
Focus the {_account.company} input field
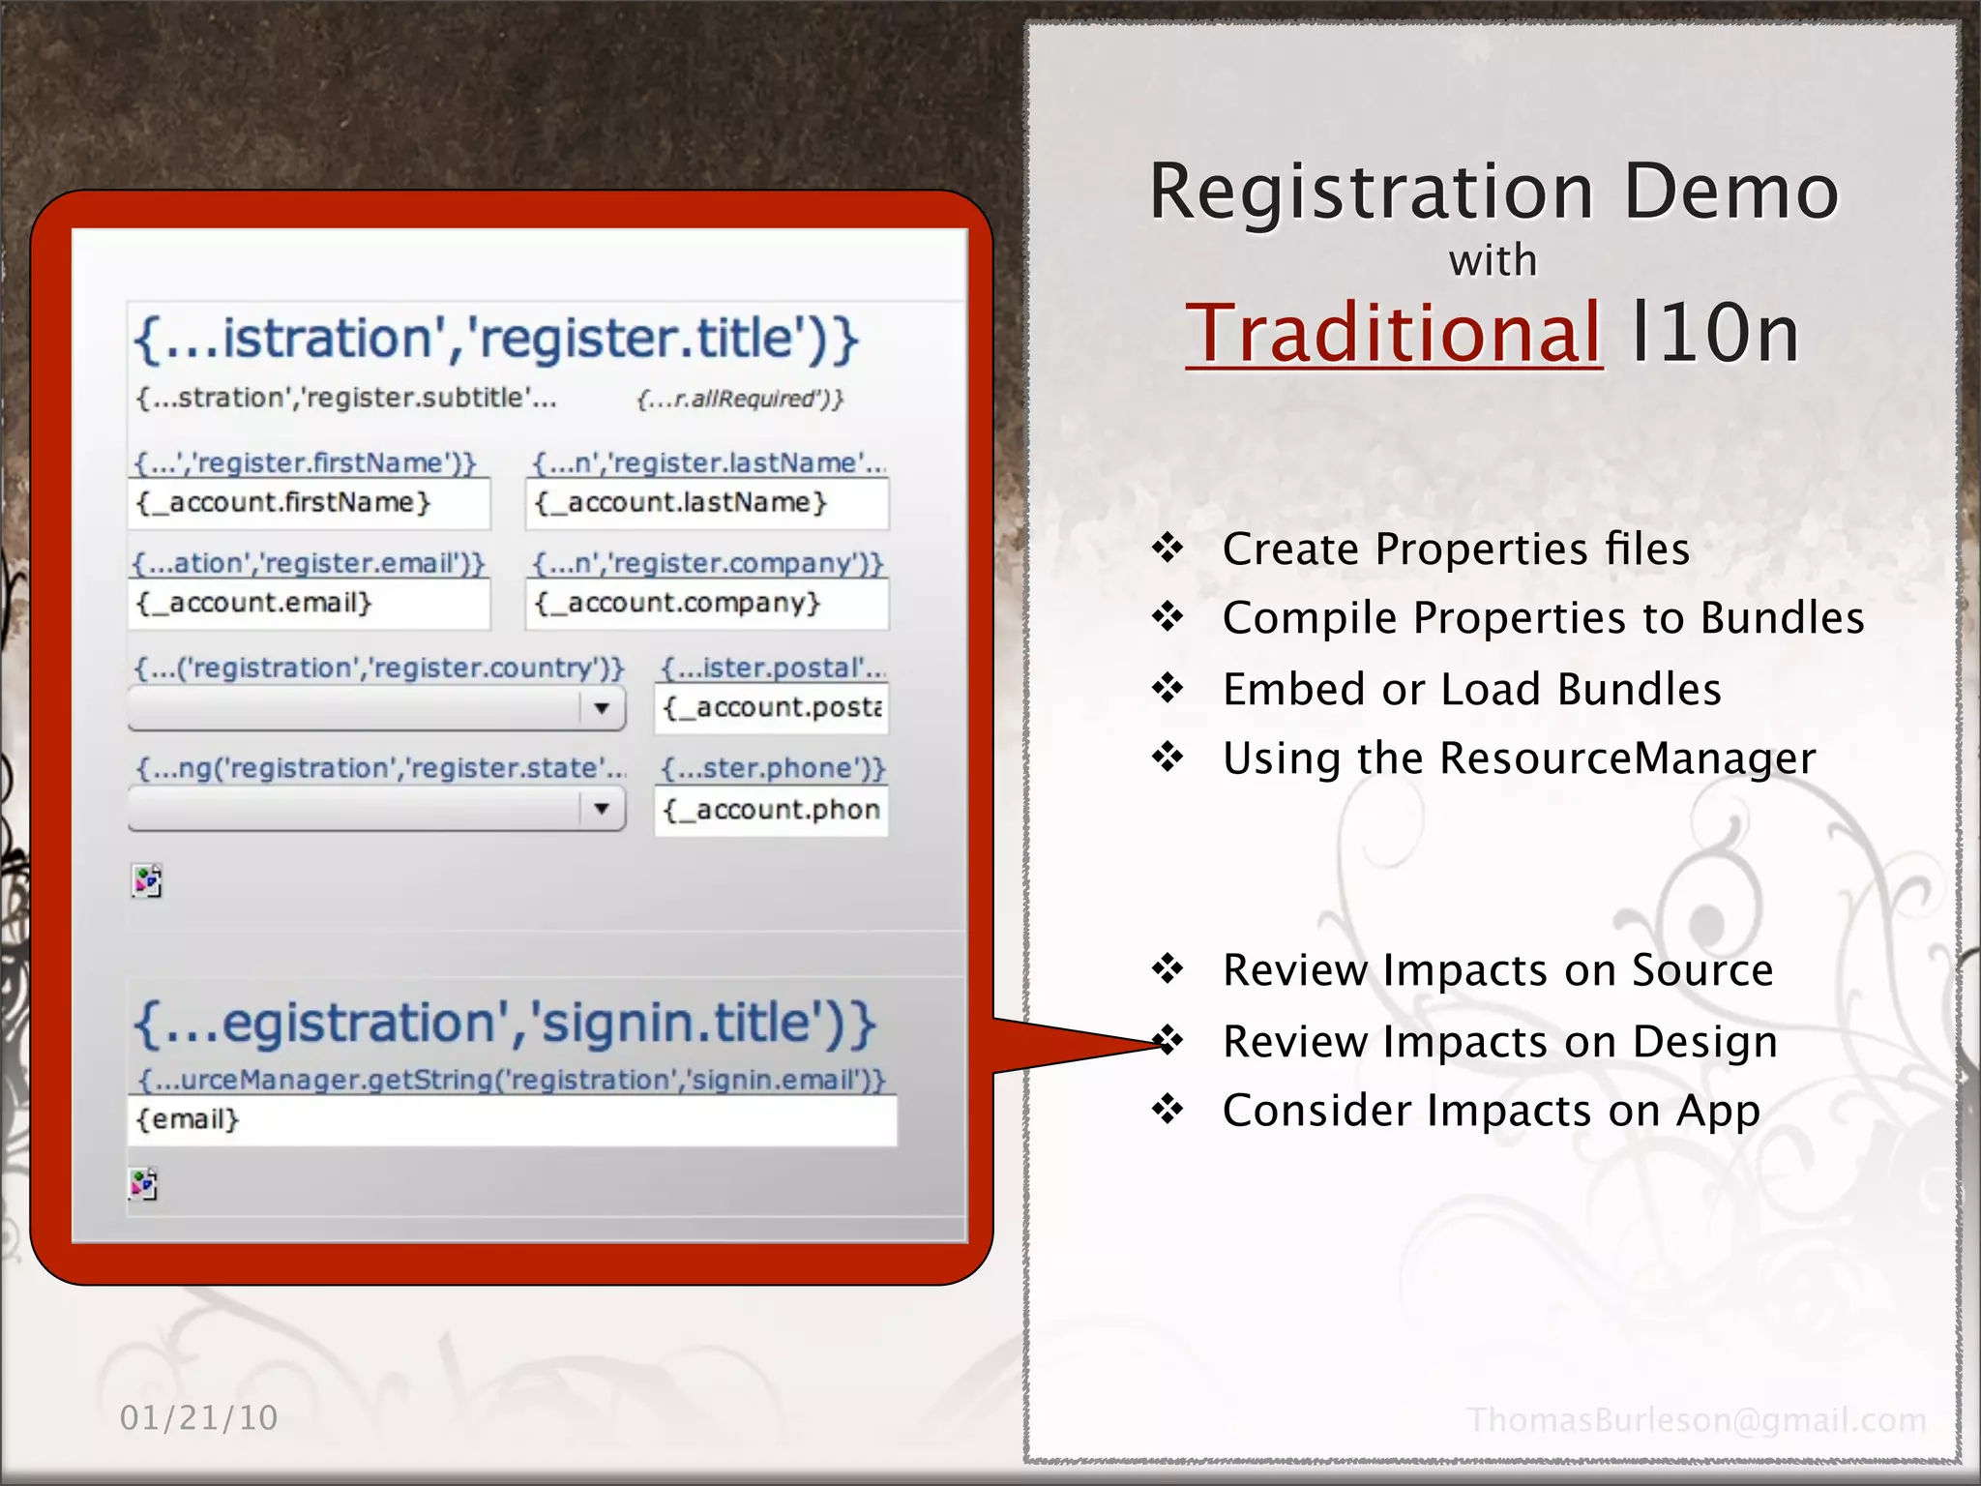707,604
